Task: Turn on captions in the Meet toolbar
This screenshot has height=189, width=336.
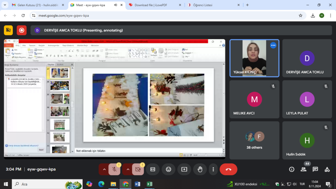Action: (x=153, y=169)
